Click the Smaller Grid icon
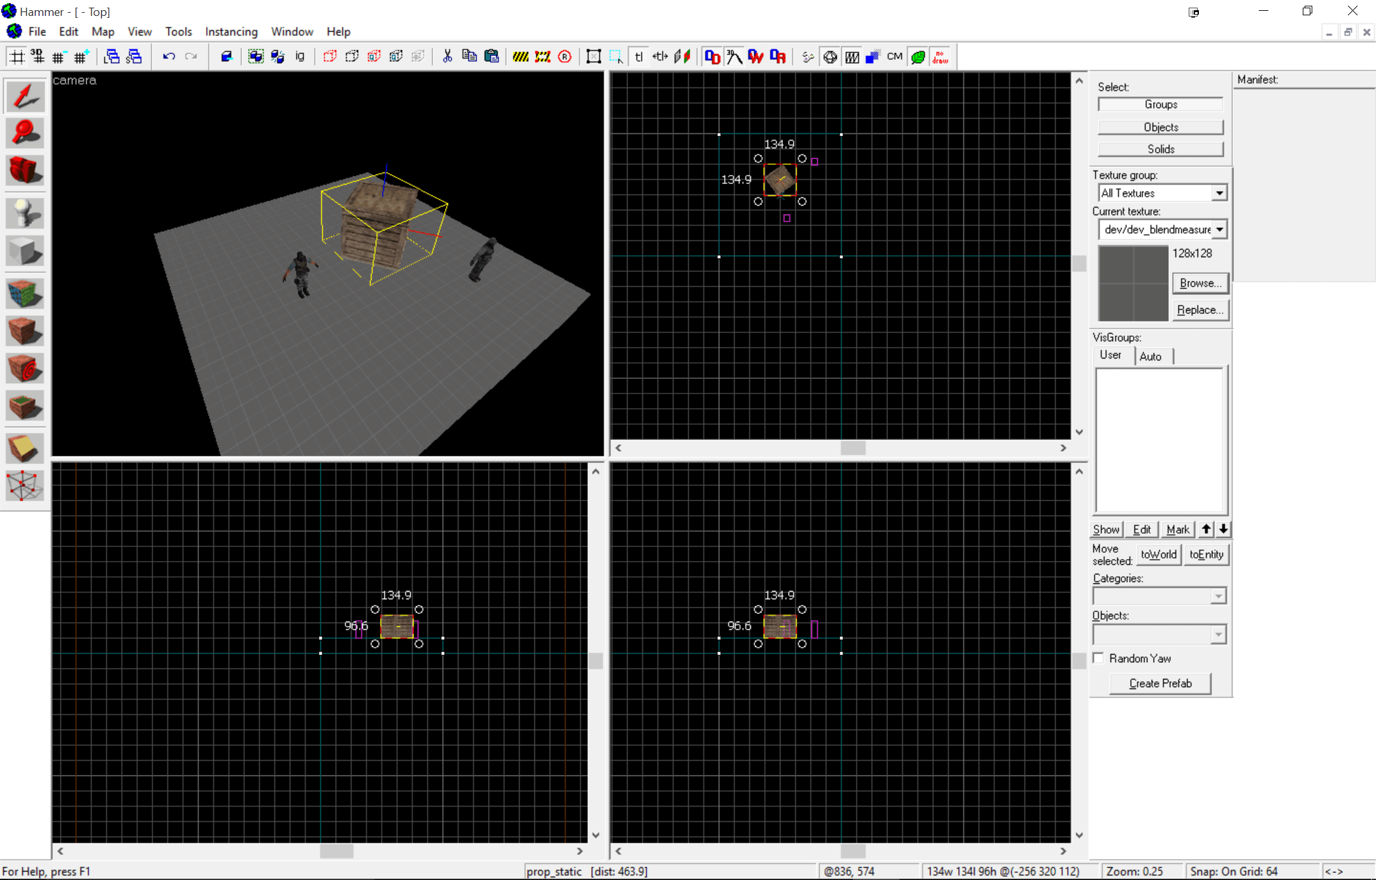This screenshot has width=1376, height=880. tap(59, 57)
